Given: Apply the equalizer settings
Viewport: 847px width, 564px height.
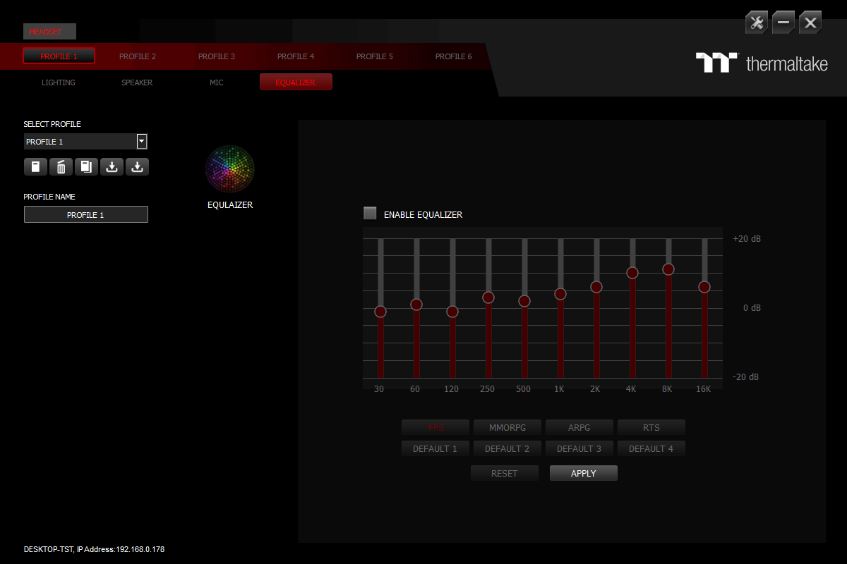Looking at the screenshot, I should point(583,473).
